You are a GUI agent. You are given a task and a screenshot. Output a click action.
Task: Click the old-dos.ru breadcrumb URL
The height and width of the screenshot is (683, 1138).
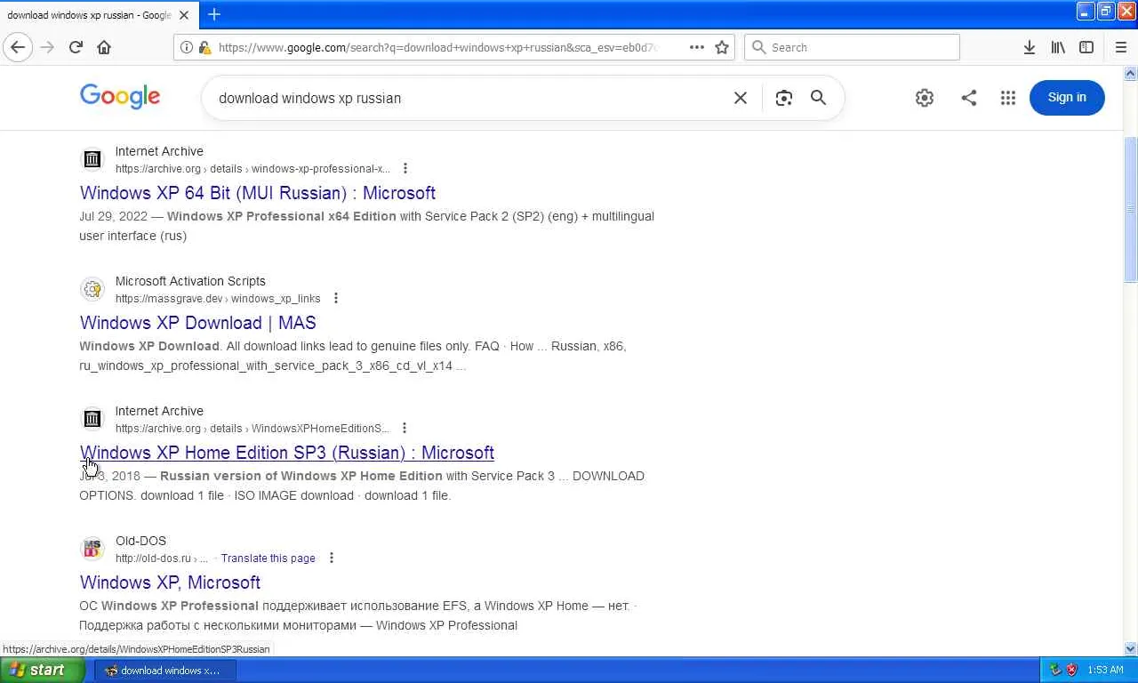pos(162,558)
